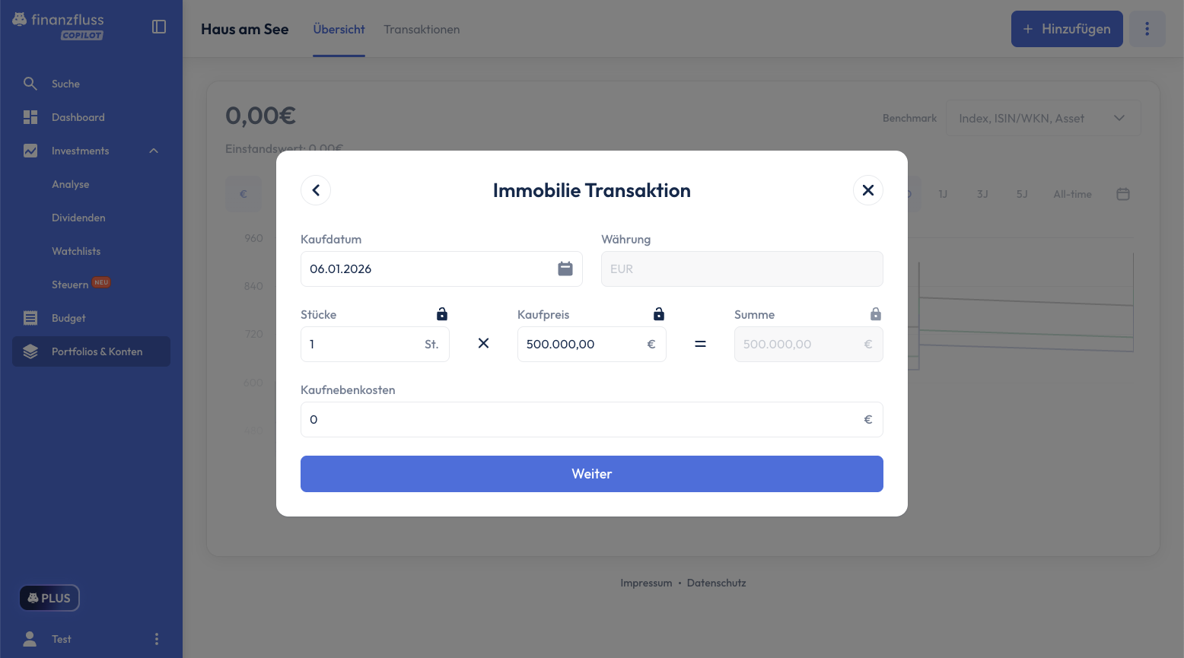This screenshot has height=658, width=1184.
Task: Switch to the Transaktionen tab
Action: (422, 30)
